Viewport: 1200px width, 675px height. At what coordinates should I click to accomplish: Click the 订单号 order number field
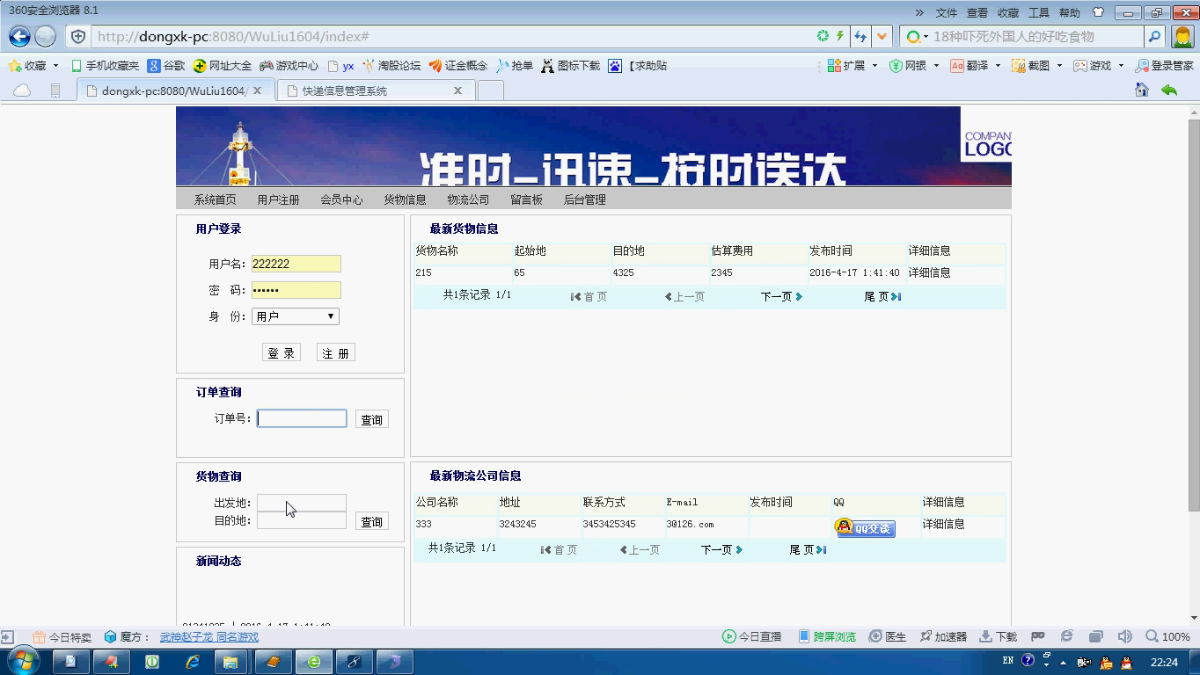tap(302, 418)
